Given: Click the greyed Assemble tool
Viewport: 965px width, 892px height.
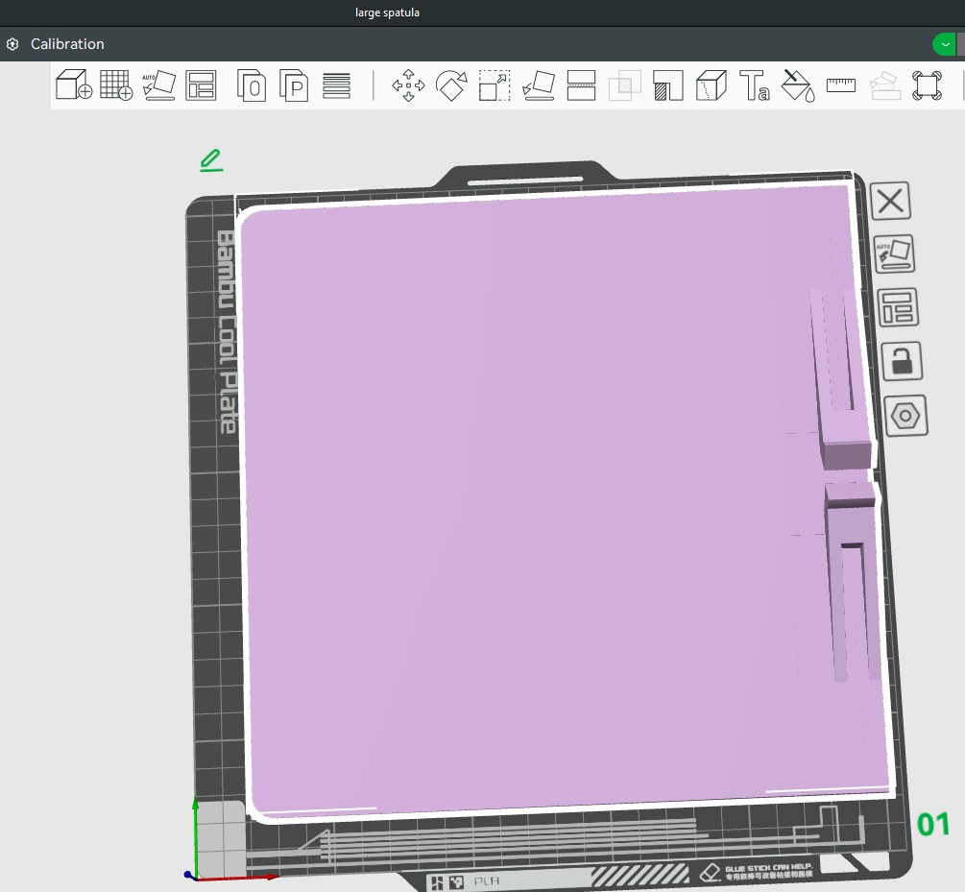Looking at the screenshot, I should [885, 84].
